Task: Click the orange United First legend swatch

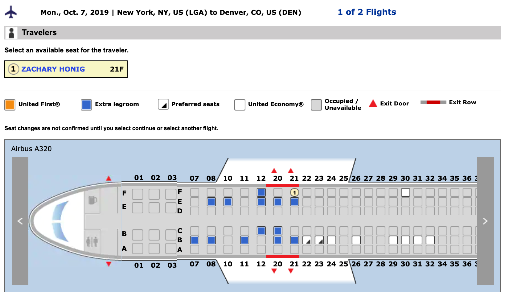Action: pyautogui.click(x=10, y=105)
